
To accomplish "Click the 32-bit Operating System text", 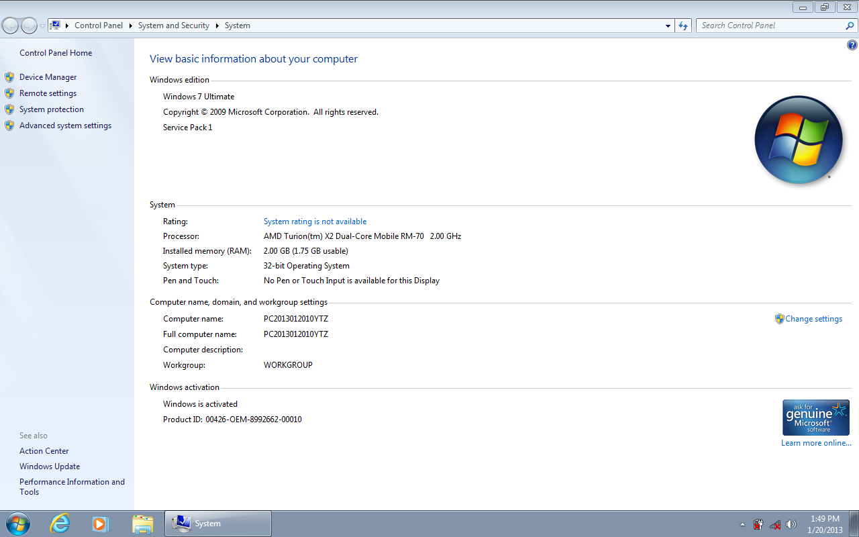I will [307, 266].
